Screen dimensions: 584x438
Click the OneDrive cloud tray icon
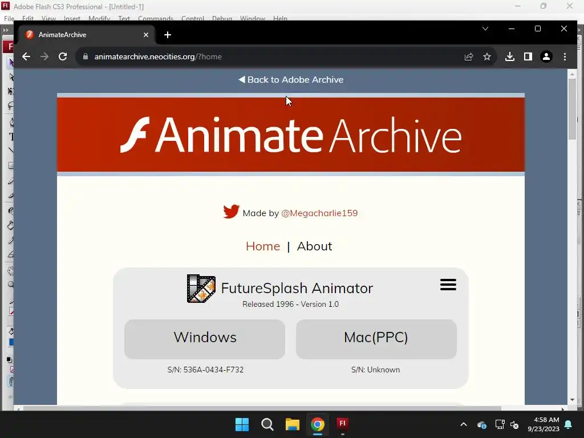pyautogui.click(x=481, y=424)
